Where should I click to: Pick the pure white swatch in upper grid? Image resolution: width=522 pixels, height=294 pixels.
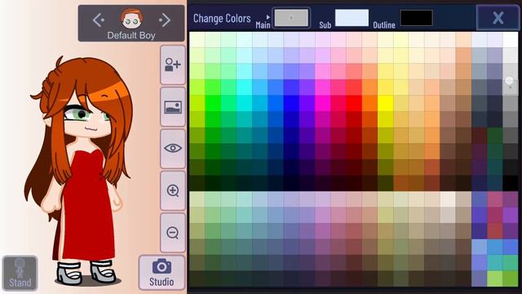tap(511, 40)
